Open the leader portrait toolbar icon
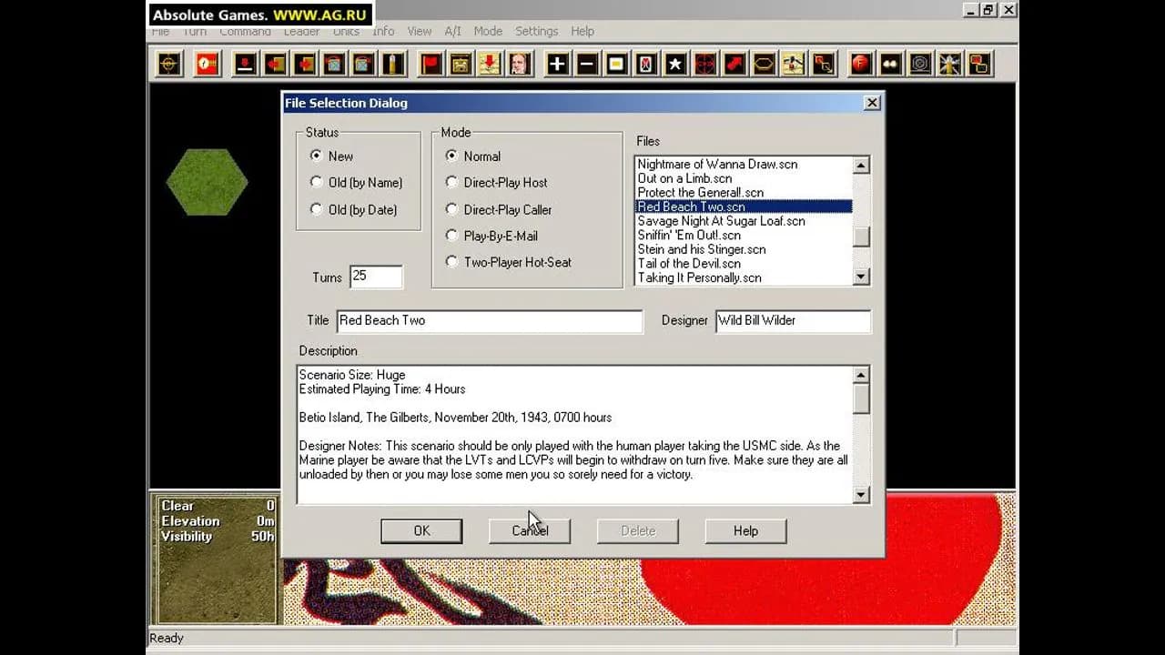Viewport: 1165px width, 655px height. [x=520, y=64]
